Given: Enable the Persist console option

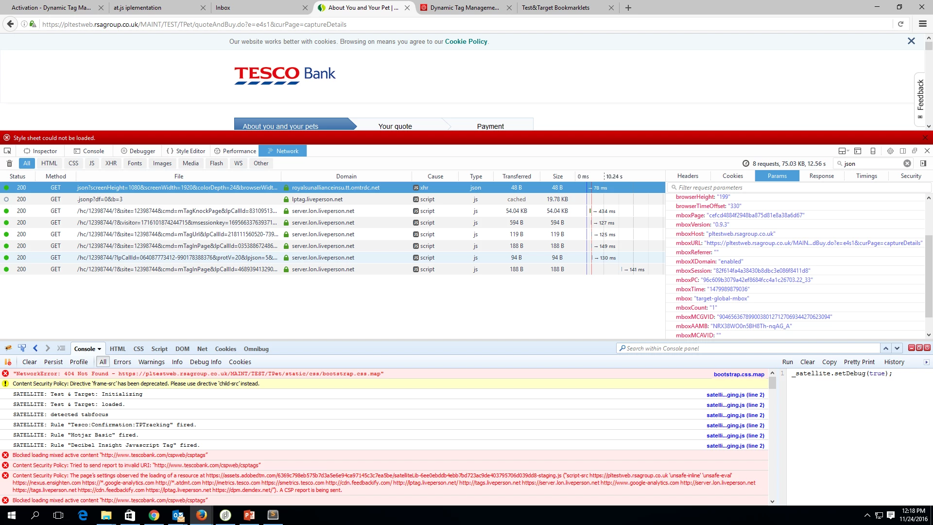Looking at the screenshot, I should (x=53, y=362).
